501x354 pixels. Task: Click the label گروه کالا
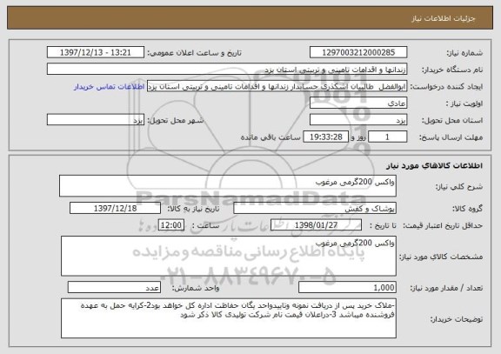tap(467, 209)
